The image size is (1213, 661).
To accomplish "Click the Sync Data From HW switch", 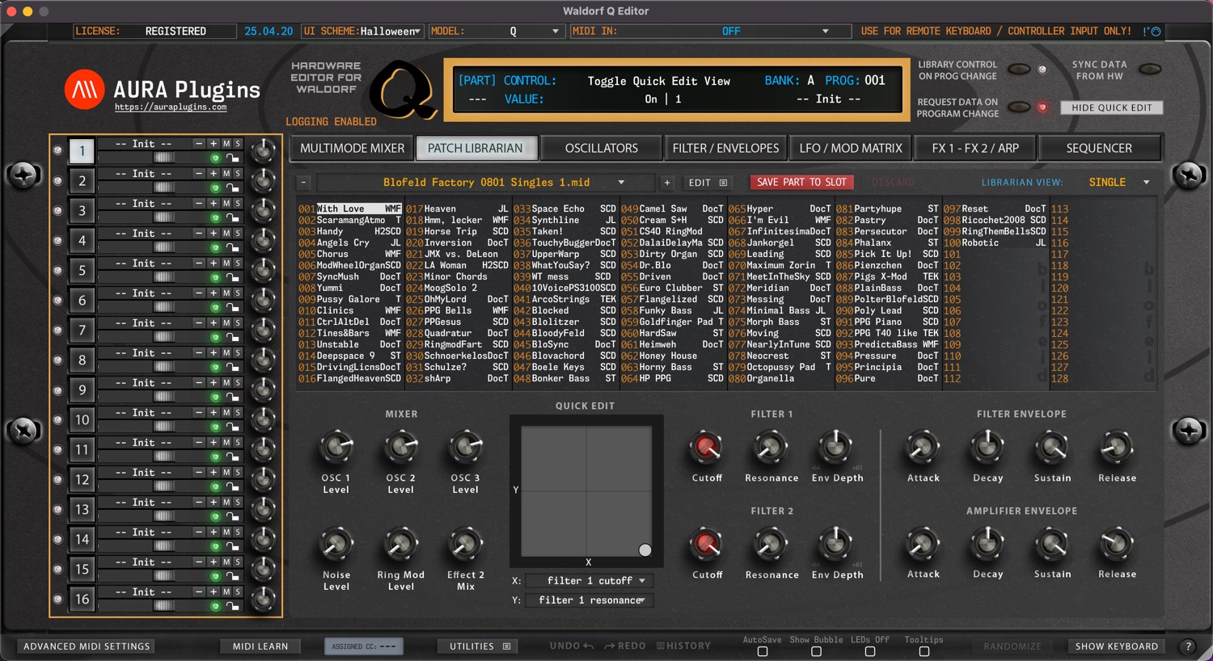I will (x=1150, y=69).
